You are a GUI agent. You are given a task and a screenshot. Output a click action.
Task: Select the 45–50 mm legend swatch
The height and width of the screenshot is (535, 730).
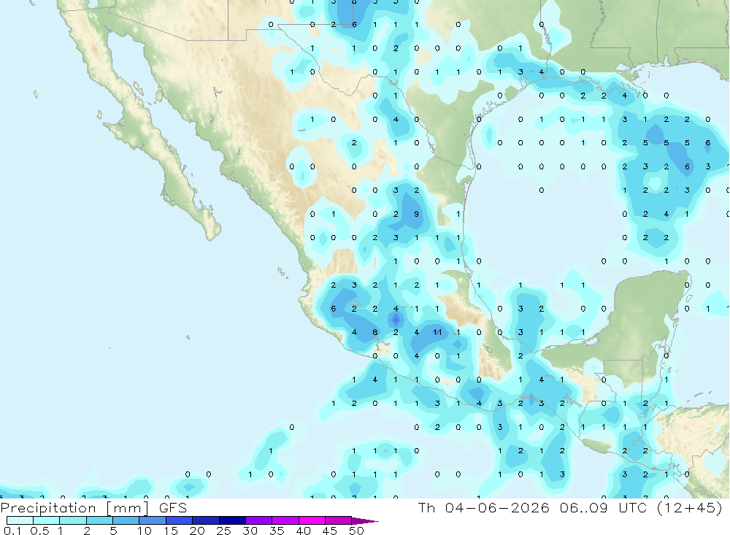339,520
